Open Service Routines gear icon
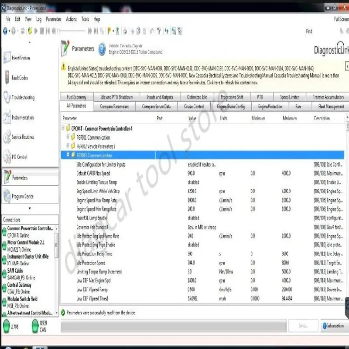349x349 pixels. [7, 137]
